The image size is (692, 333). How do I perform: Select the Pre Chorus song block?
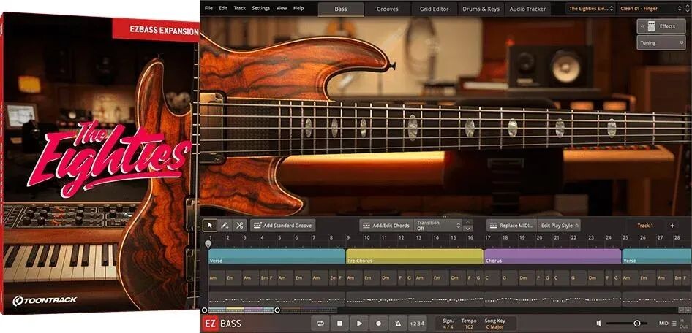[415, 256]
